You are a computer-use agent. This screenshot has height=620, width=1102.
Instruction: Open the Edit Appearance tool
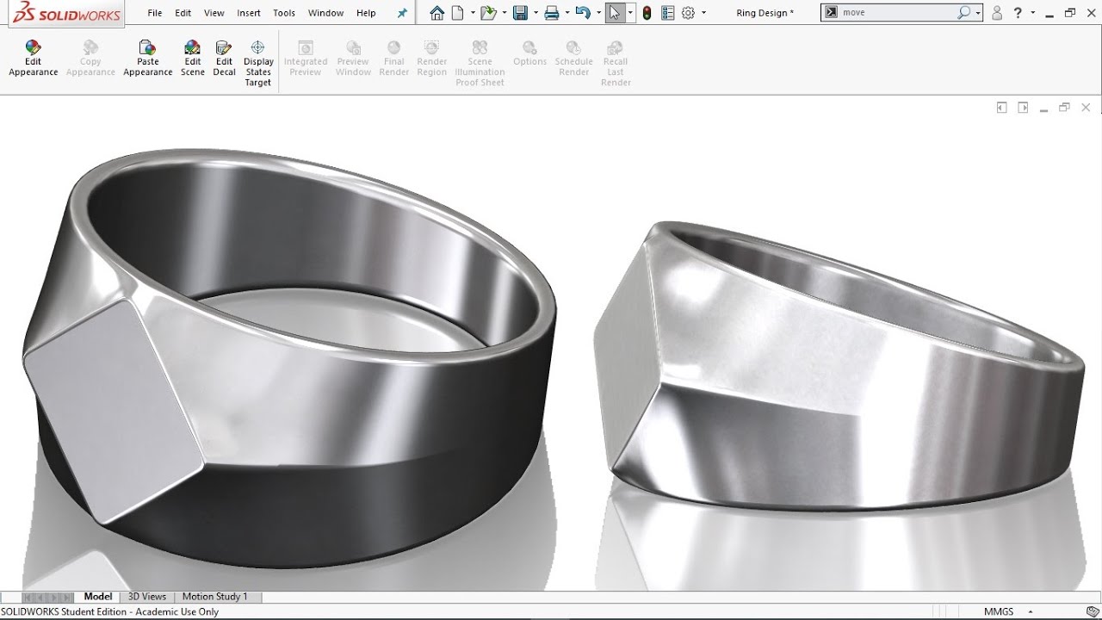tap(34, 59)
